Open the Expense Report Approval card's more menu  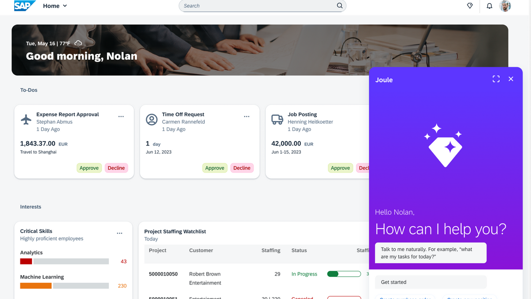click(x=121, y=116)
